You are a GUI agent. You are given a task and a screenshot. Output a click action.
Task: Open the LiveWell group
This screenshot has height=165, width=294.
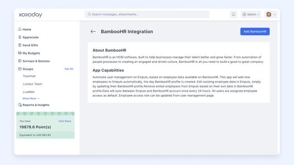(x=29, y=92)
